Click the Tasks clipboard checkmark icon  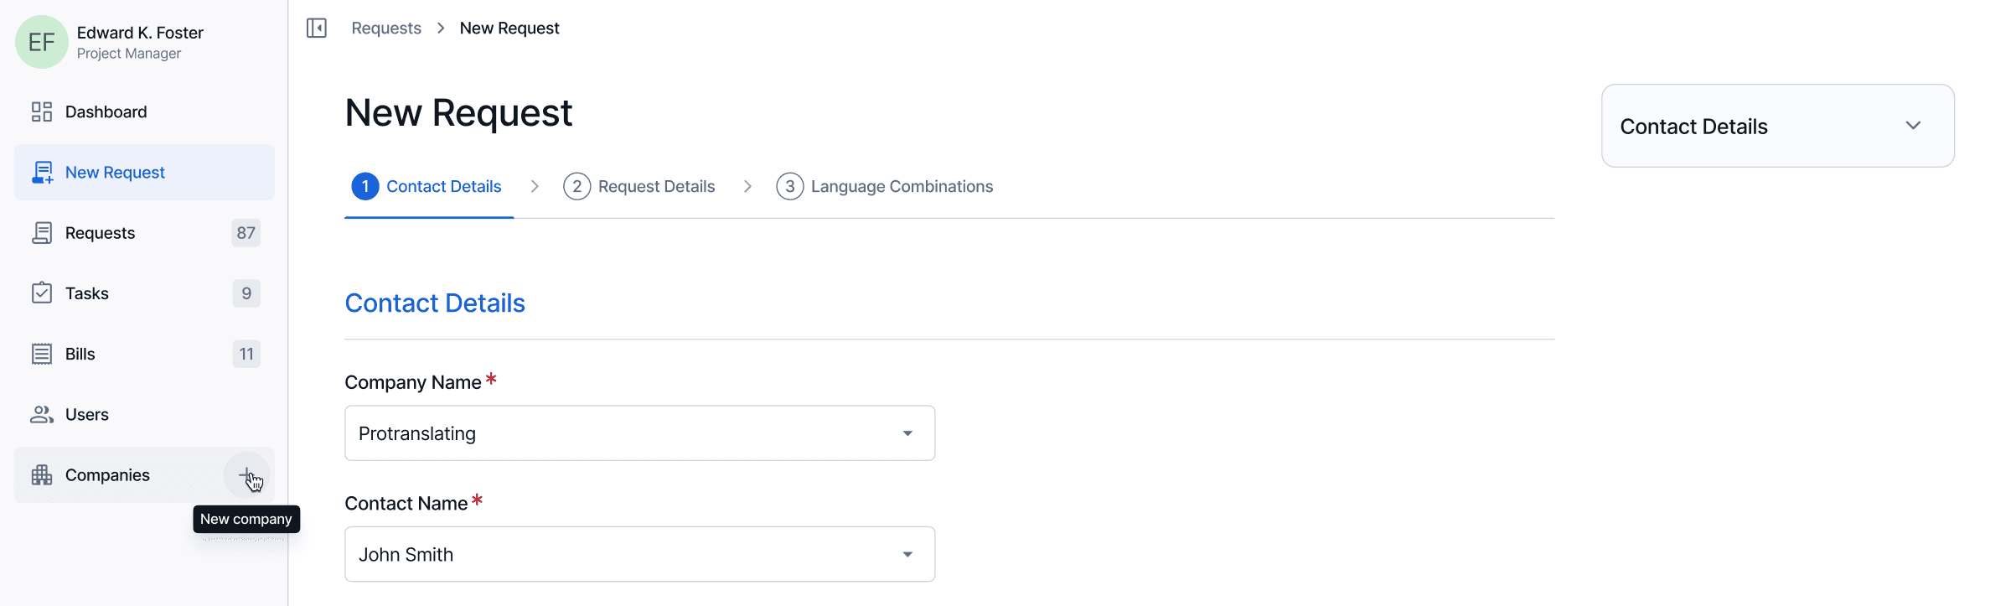point(42,293)
